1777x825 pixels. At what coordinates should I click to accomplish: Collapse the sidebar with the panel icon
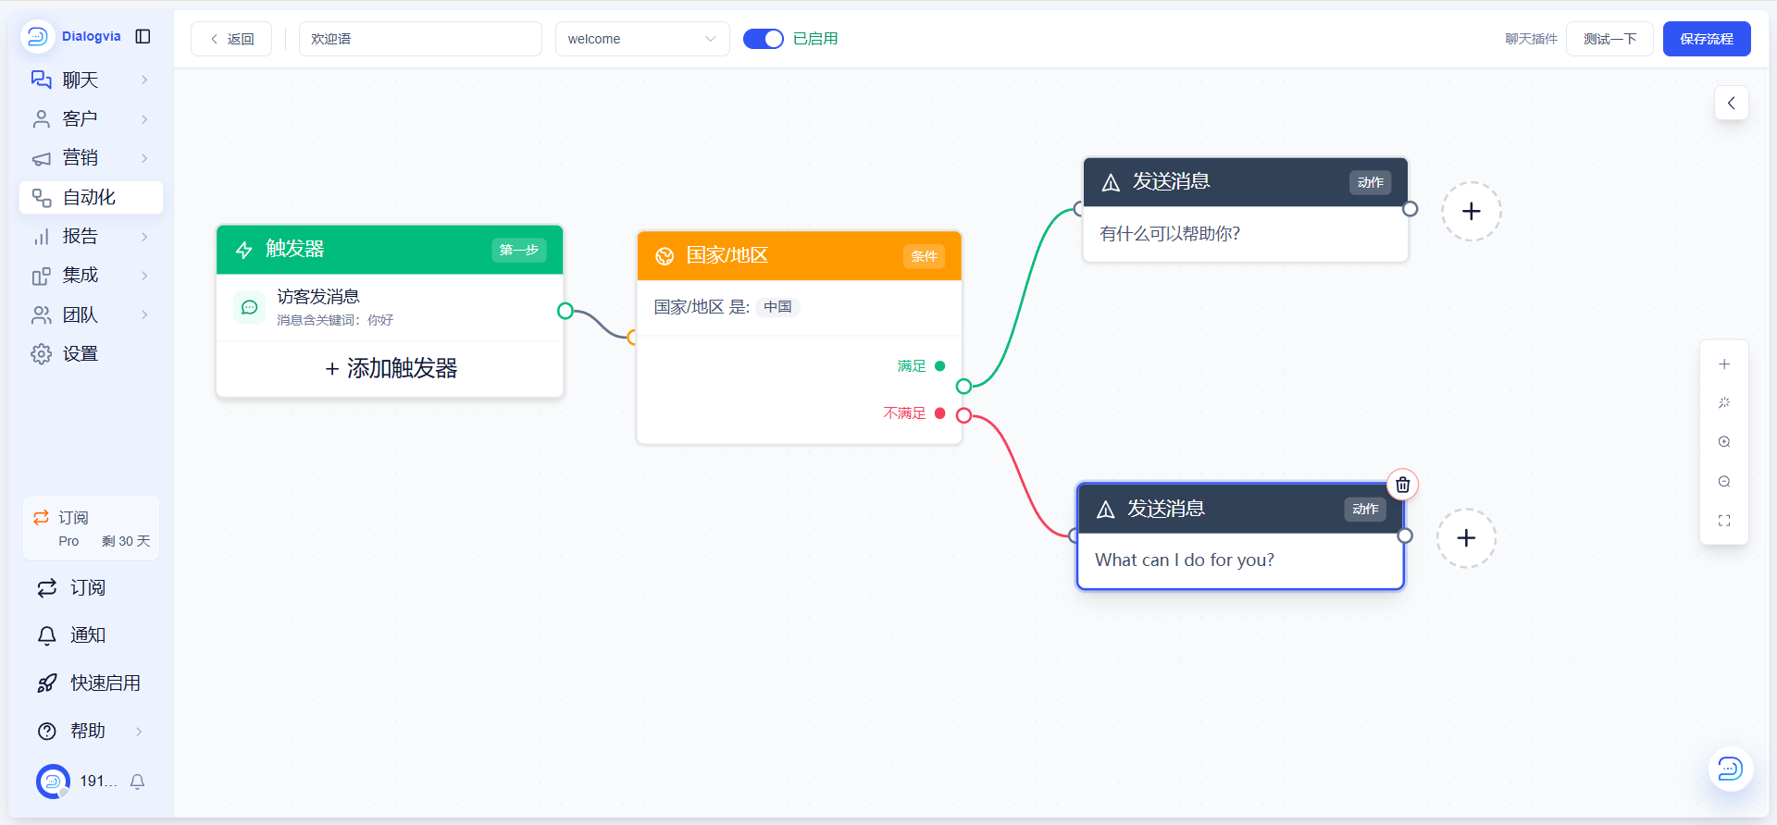(x=143, y=36)
